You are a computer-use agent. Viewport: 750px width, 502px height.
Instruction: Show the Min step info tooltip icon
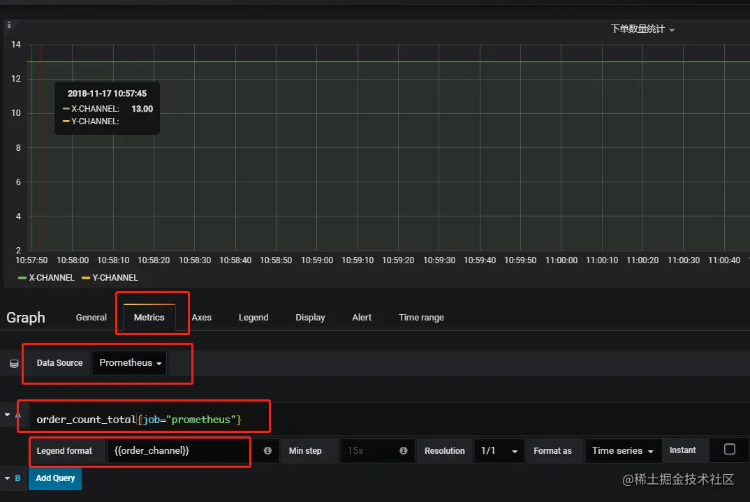point(403,451)
